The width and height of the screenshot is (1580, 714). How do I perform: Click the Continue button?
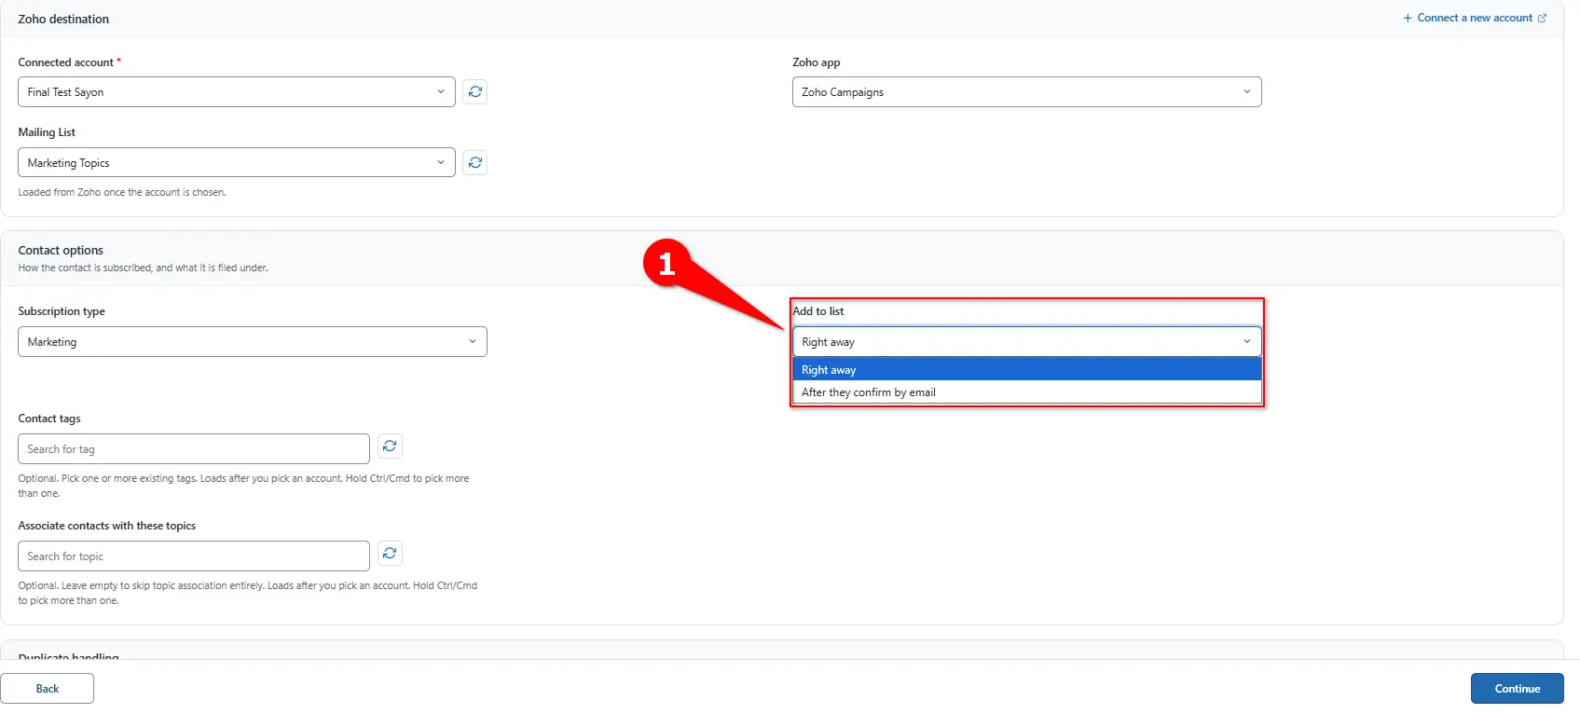click(1517, 689)
